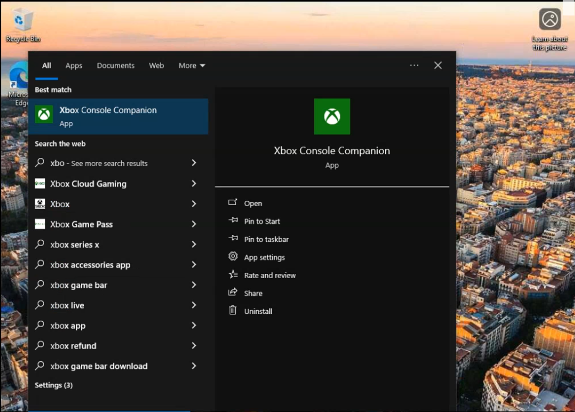Expand chevron for Xbox Game Pass
Image resolution: width=575 pixels, height=412 pixels.
coord(194,224)
